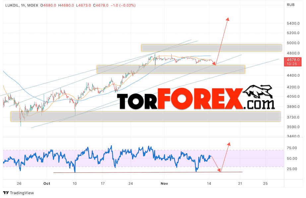This screenshot has width=306, height=198.
Task: Click the low value L4673.0
Action: click(84, 5)
